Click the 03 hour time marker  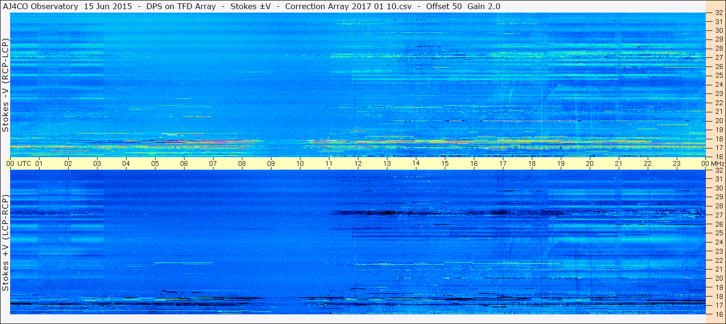pyautogui.click(x=97, y=163)
